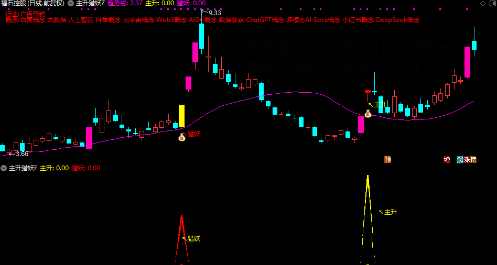Viewport: 497px width, 265px height.
Task: Open the red 涨 badge
Action: coord(467,160)
